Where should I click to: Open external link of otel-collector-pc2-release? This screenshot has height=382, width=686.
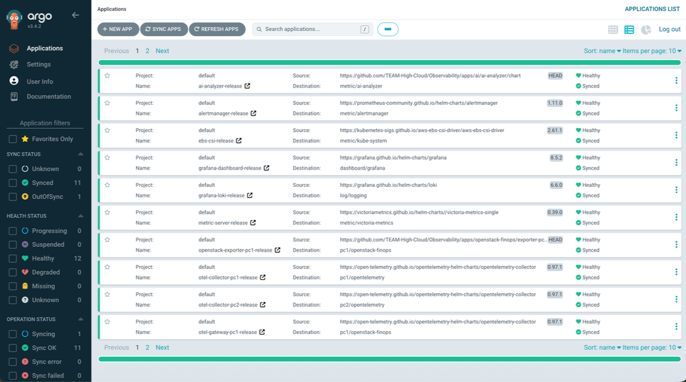[263, 305]
